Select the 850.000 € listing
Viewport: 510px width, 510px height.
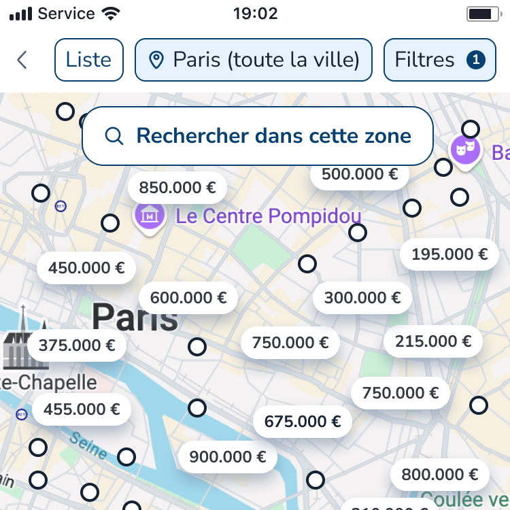click(177, 187)
